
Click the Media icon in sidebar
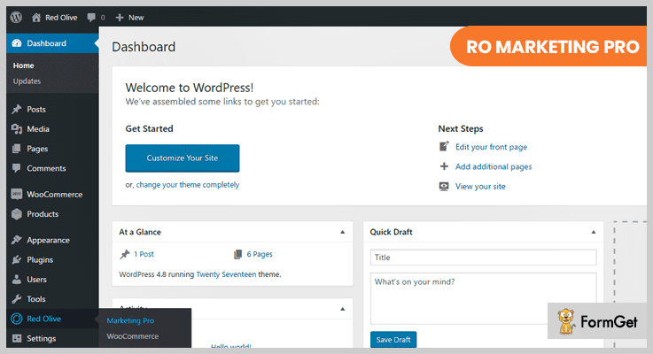(x=17, y=129)
